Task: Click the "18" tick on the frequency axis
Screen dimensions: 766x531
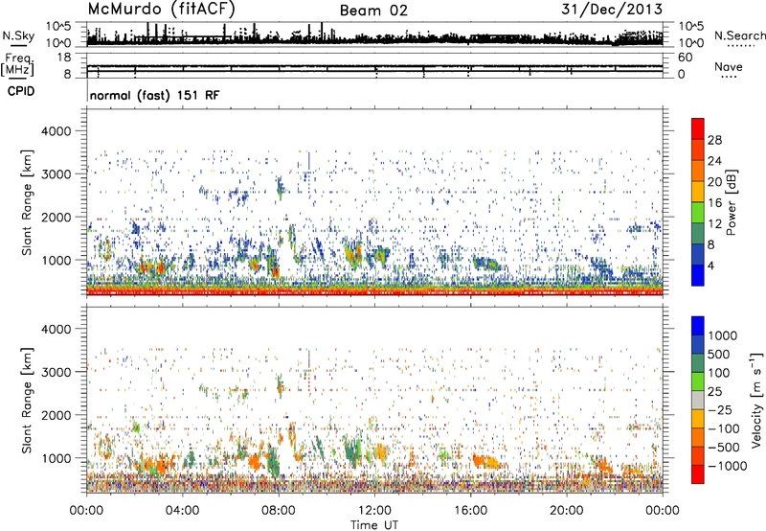Action: point(64,58)
